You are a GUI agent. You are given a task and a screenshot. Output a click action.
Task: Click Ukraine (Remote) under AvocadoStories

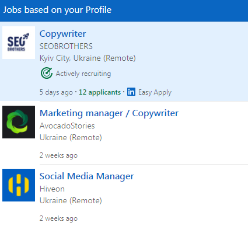coord(71,138)
